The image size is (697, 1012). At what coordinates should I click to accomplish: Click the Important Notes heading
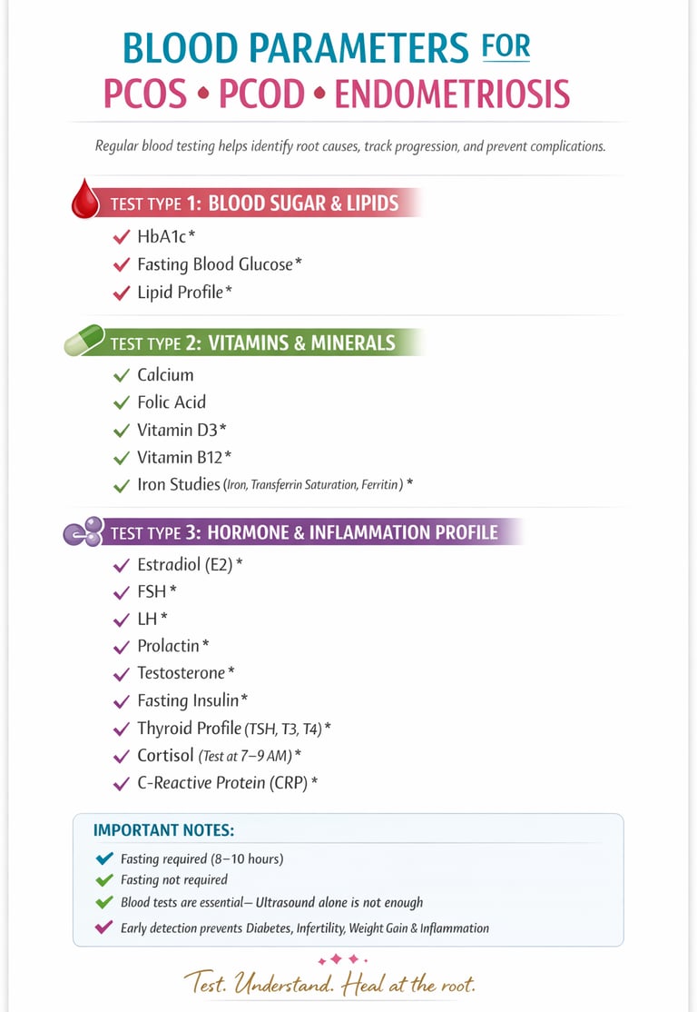pyautogui.click(x=163, y=830)
